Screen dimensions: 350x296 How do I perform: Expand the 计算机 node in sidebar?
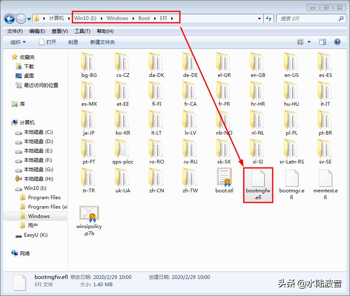[9, 122]
